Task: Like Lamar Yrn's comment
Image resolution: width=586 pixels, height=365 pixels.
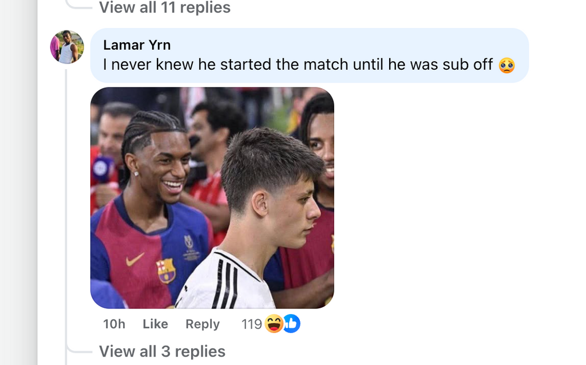Action: (x=155, y=324)
